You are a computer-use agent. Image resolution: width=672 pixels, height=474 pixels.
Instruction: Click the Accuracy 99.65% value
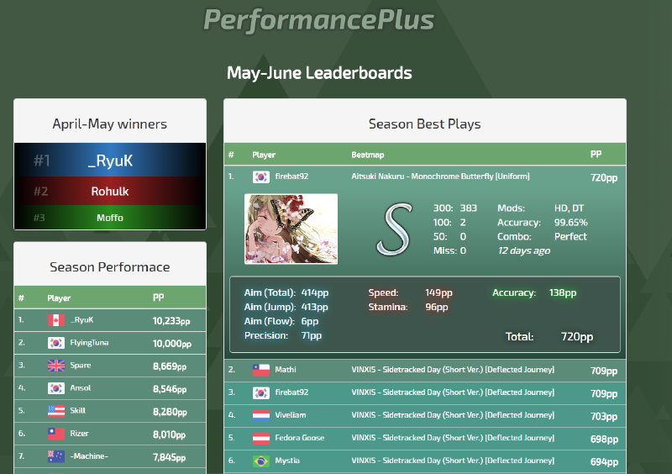click(x=571, y=223)
